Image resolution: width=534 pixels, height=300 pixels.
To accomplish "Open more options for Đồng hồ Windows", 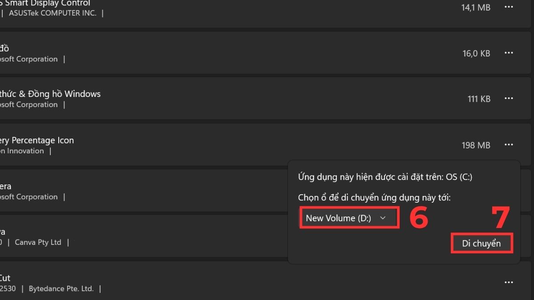I will point(509,99).
